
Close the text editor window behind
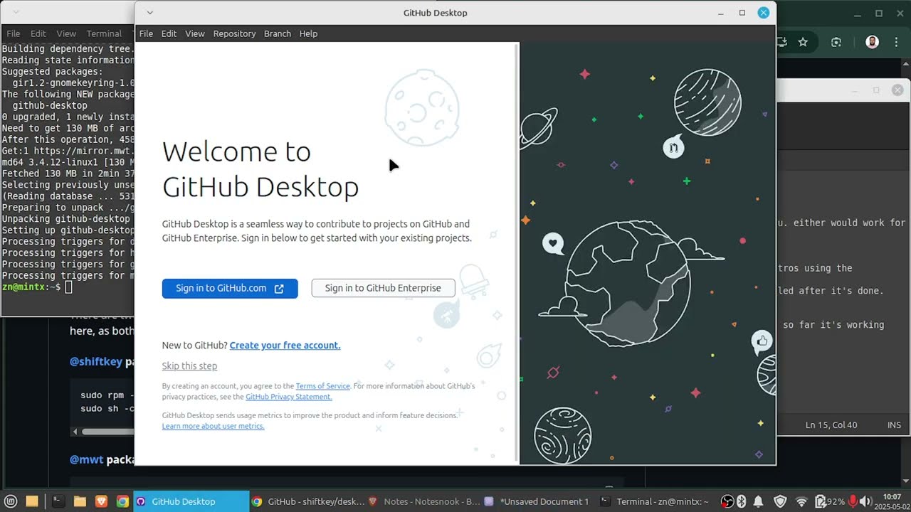897,90
